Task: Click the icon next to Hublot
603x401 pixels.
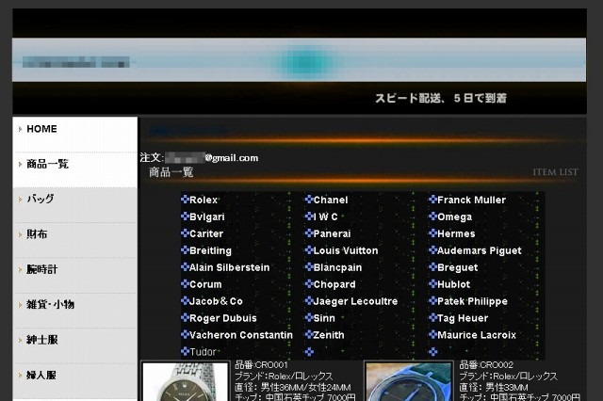Action: (x=432, y=284)
